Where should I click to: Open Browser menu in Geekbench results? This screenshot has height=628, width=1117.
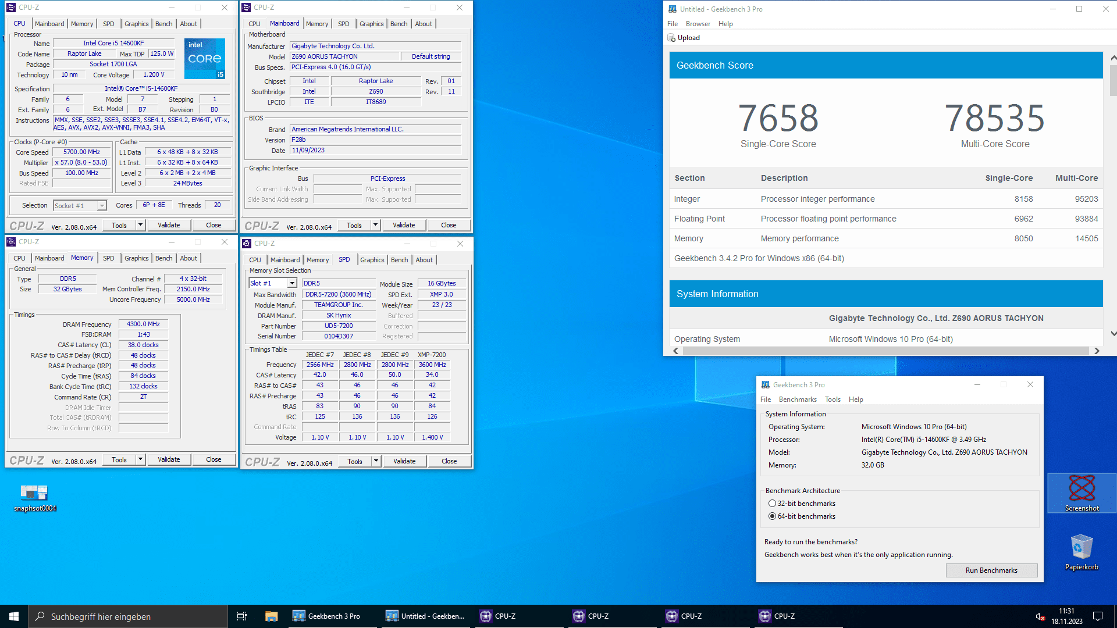[698, 24]
